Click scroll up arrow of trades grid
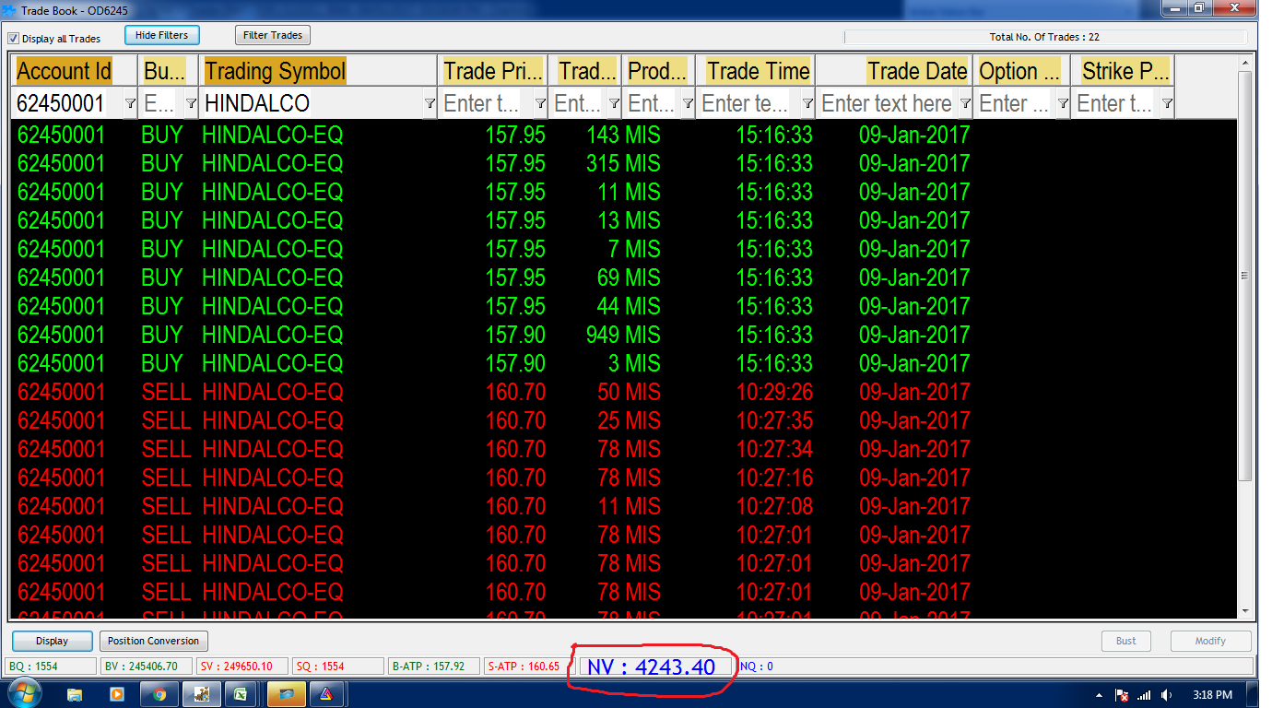This screenshot has width=1272, height=708. point(1245,64)
